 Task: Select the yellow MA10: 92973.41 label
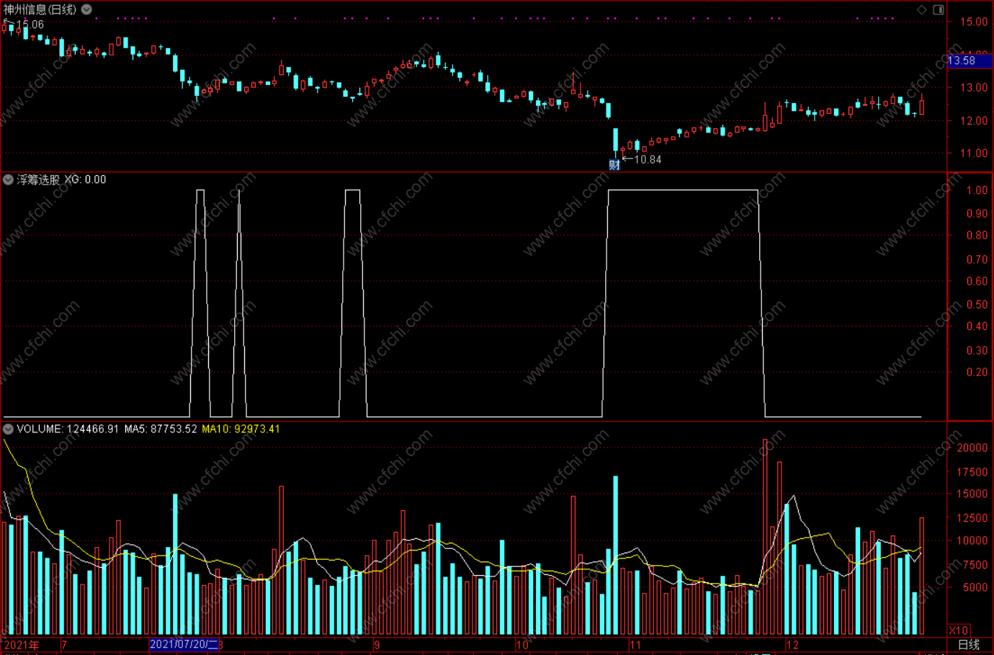[241, 429]
